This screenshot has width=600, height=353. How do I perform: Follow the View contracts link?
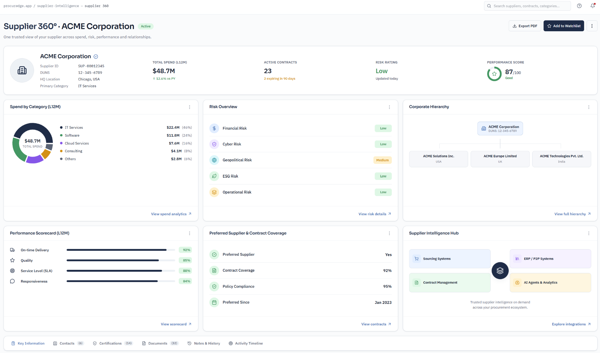pyautogui.click(x=376, y=324)
